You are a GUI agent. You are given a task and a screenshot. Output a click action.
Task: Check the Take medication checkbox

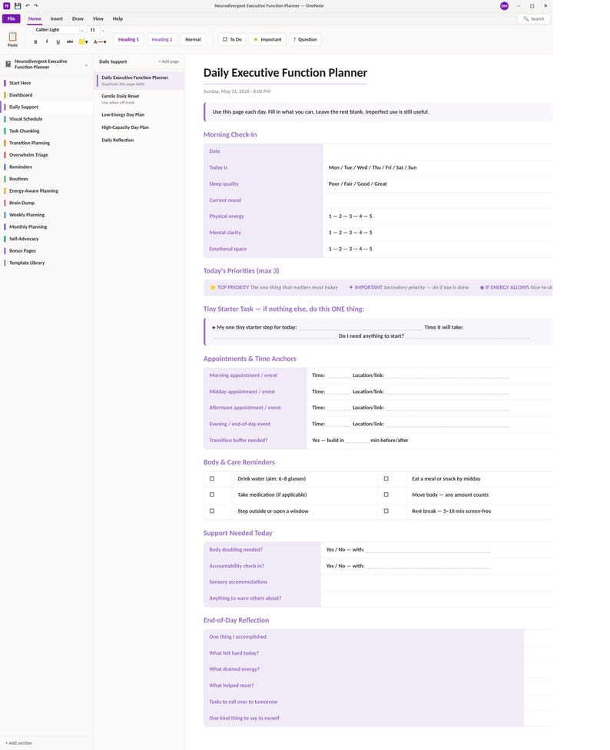[x=211, y=494]
